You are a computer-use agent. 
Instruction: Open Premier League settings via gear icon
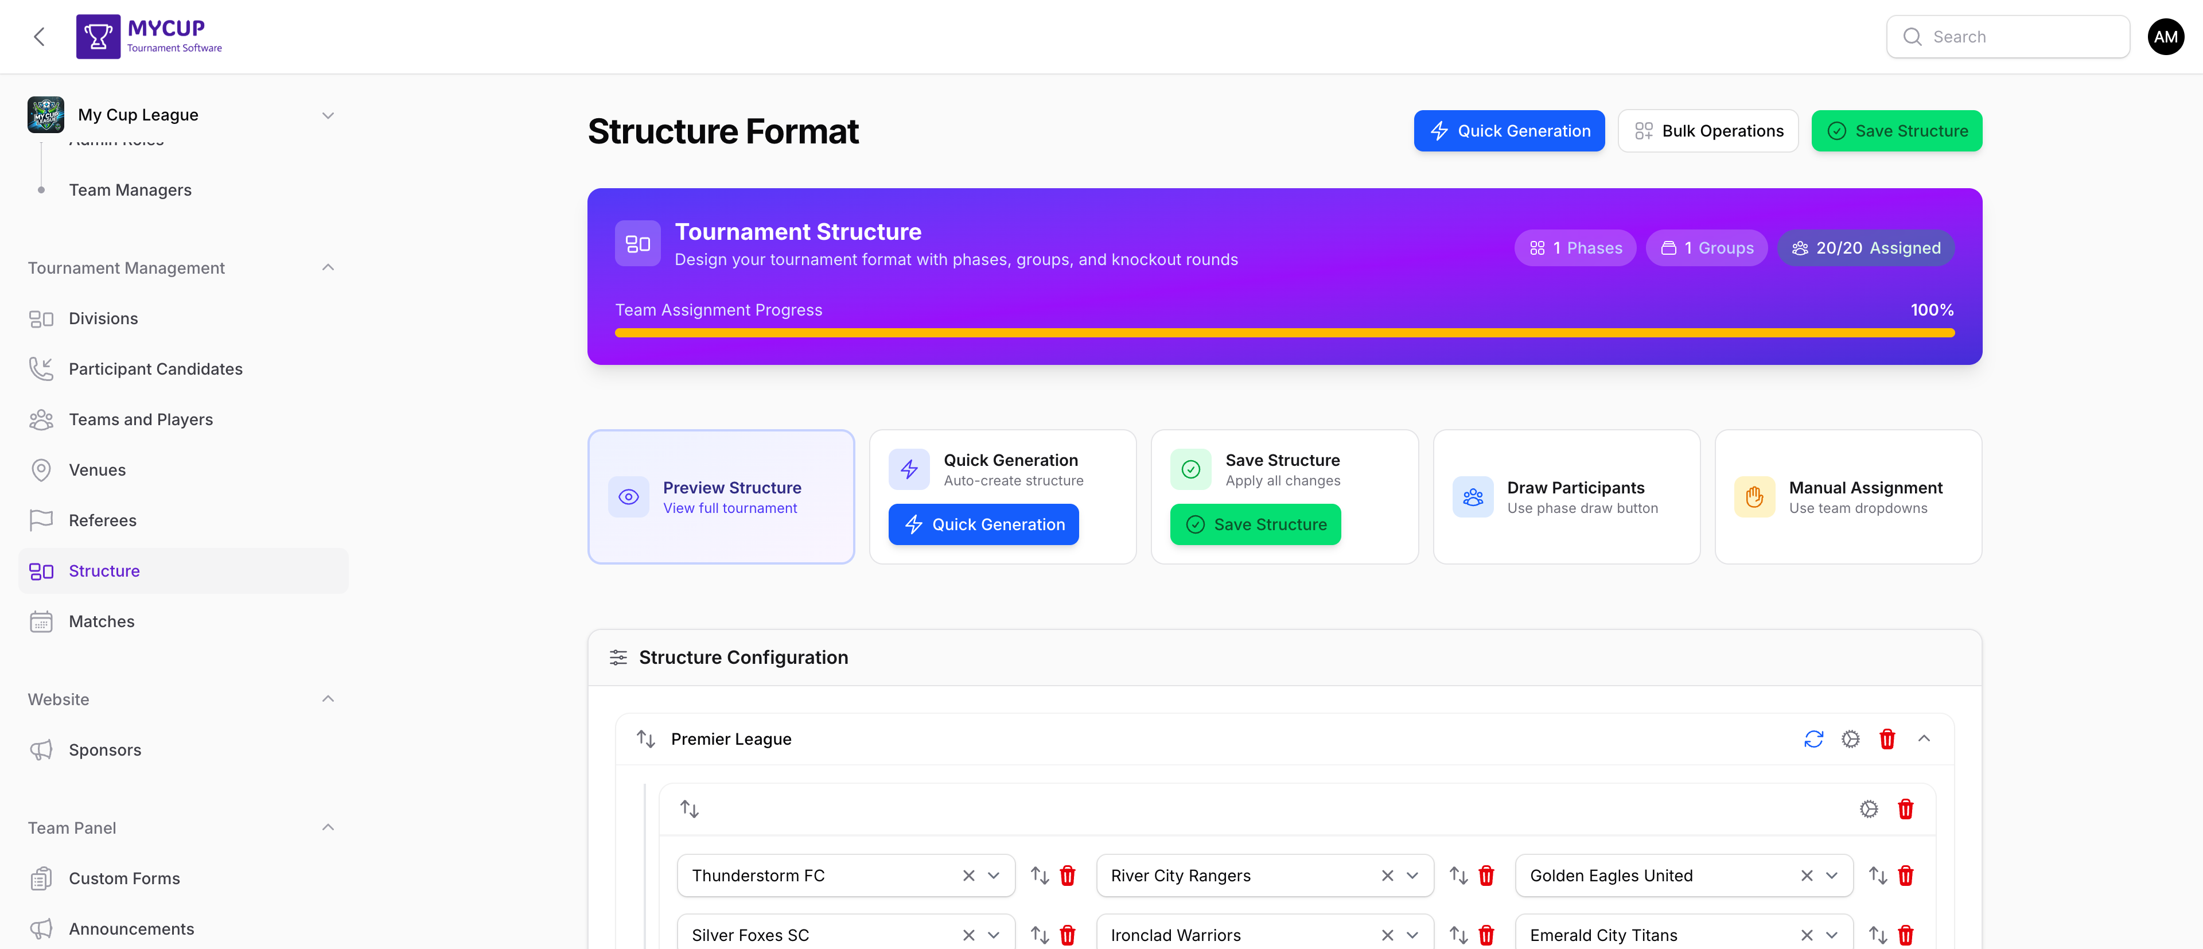[1851, 738]
